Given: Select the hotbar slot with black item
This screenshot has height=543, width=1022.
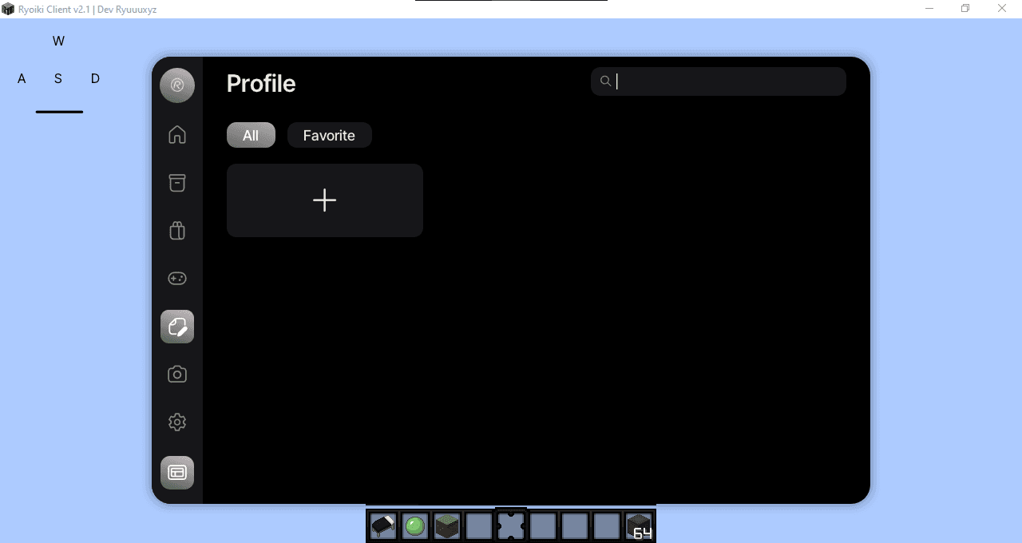Looking at the screenshot, I should tap(383, 526).
